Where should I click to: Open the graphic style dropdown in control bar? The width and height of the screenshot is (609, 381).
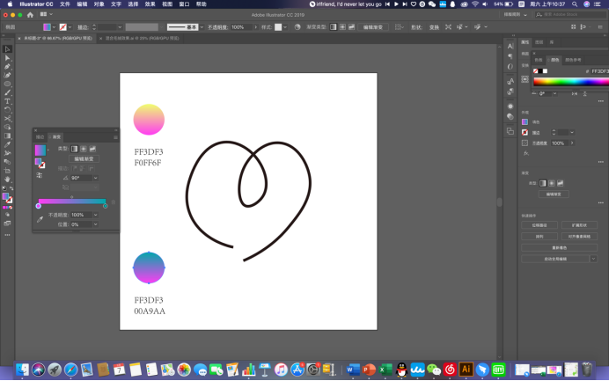(x=285, y=27)
